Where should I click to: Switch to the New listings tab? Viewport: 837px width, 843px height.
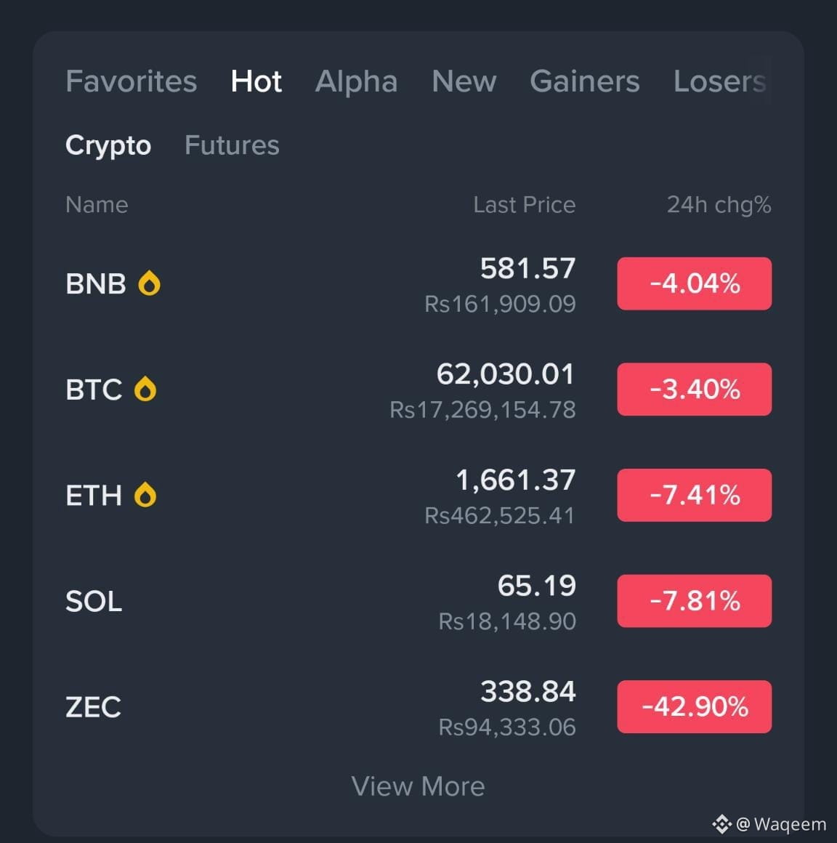point(464,81)
